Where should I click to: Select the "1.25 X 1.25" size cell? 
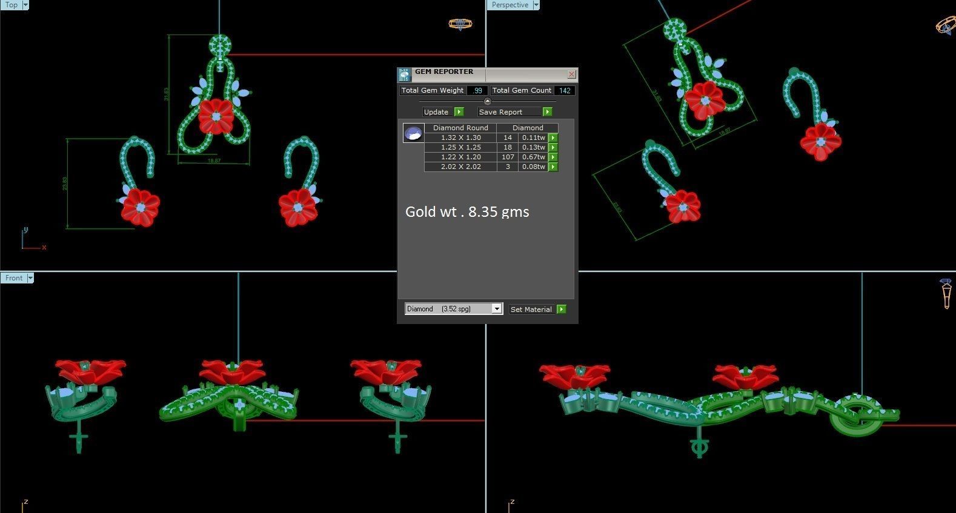pos(460,148)
